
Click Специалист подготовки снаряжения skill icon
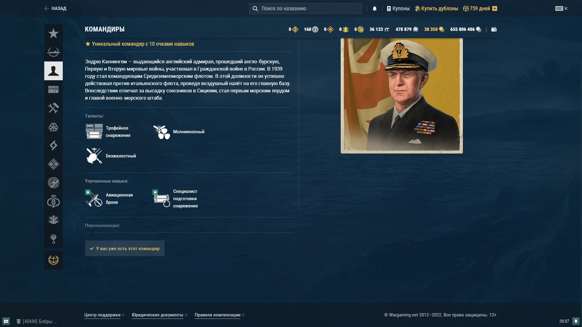click(161, 198)
